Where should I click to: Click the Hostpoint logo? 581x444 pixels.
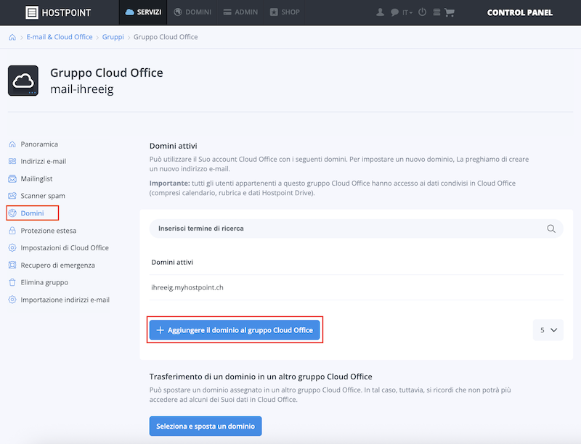tap(58, 12)
